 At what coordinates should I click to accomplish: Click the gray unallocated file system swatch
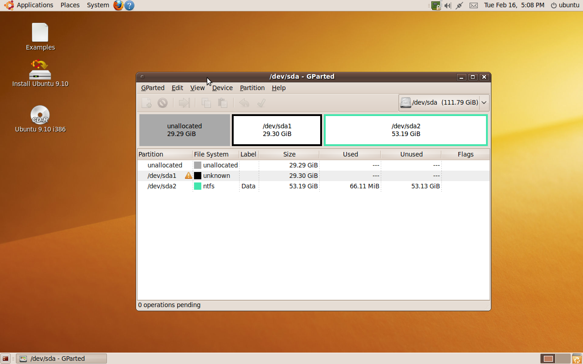[x=198, y=165]
